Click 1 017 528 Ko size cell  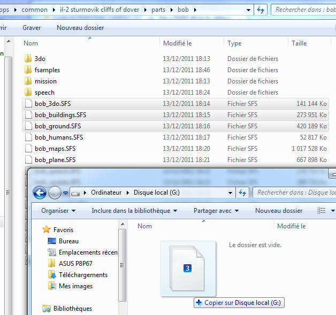click(x=309, y=149)
